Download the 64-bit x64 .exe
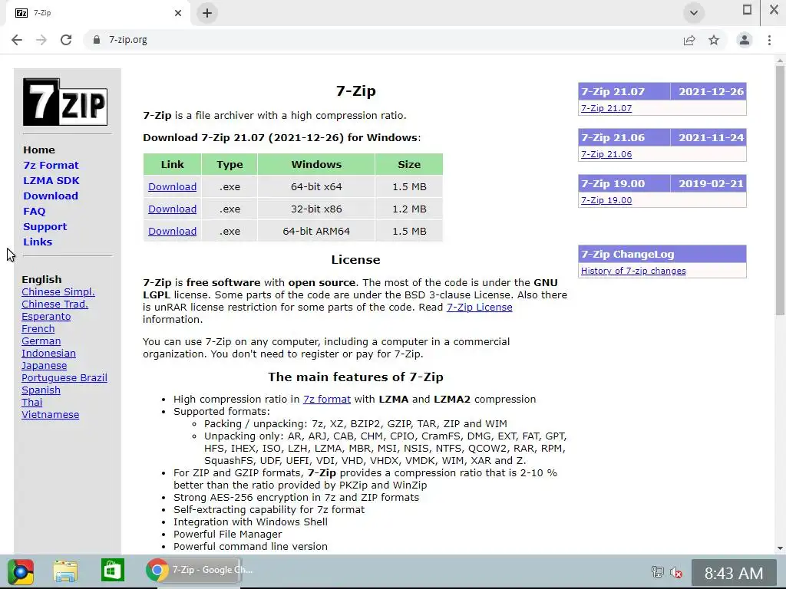The height and width of the screenshot is (589, 786). pyautogui.click(x=172, y=187)
